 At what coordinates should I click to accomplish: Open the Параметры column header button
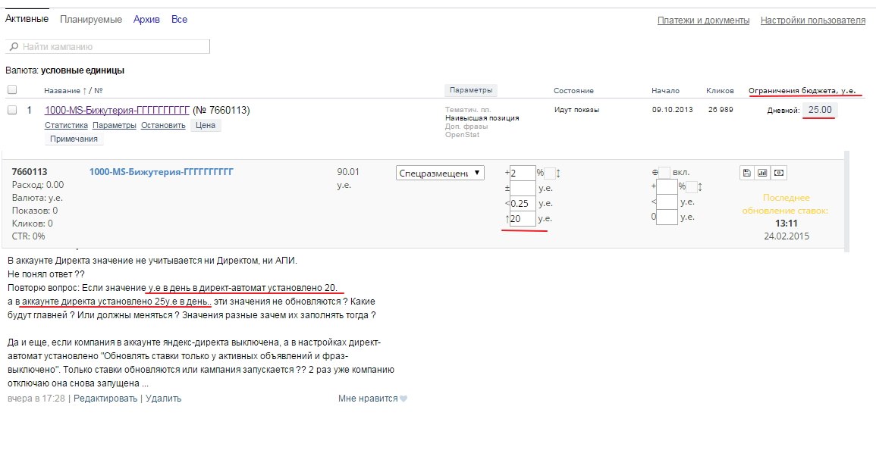[x=470, y=90]
